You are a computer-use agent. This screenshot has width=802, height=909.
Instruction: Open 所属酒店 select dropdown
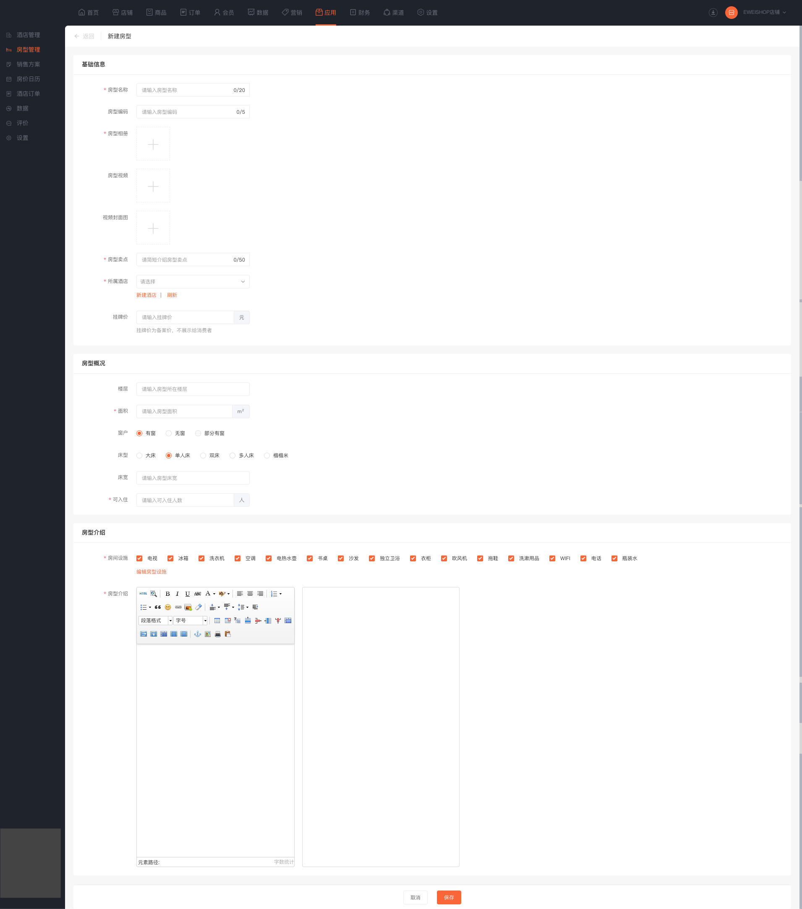click(193, 281)
